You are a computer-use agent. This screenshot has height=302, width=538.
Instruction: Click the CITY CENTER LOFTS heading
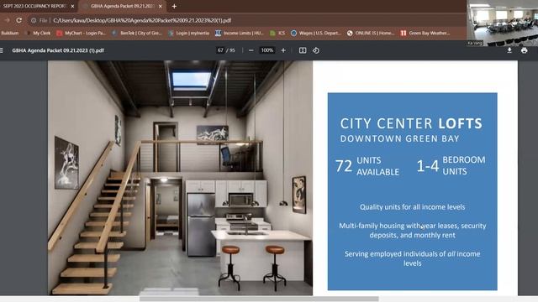coord(411,123)
